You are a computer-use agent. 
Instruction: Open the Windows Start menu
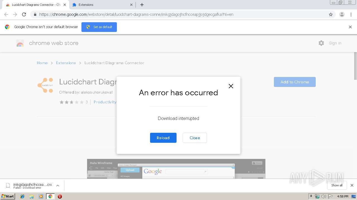pos(8,196)
